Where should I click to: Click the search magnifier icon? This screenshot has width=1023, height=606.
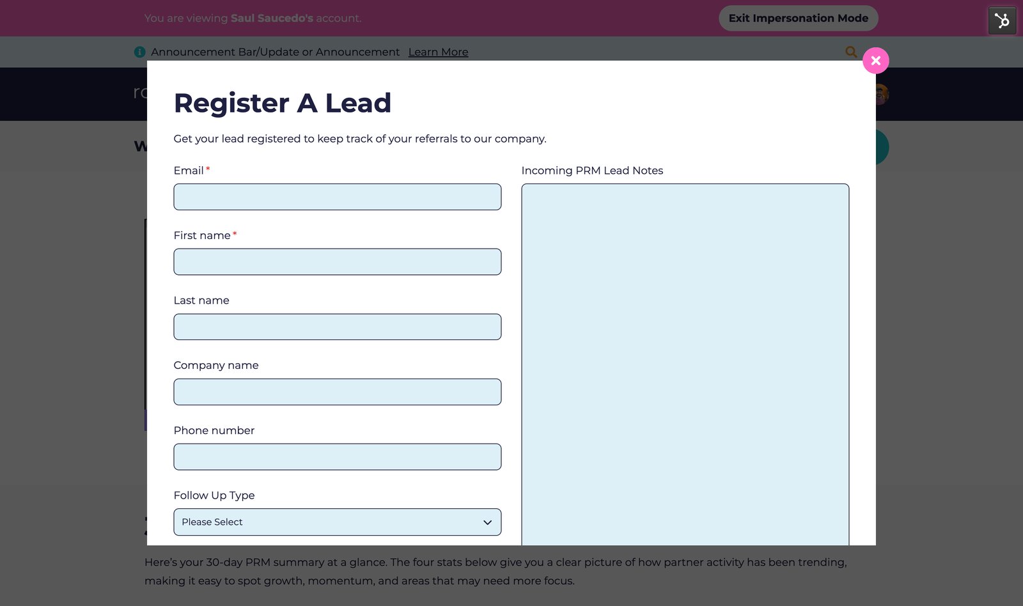(x=851, y=52)
